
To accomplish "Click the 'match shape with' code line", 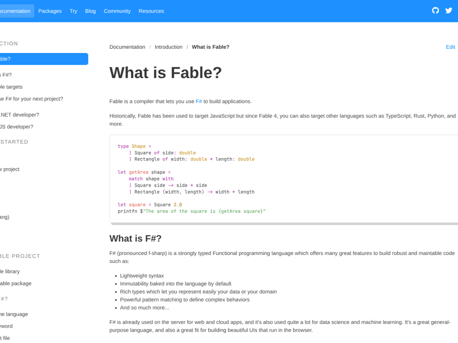I will 151,179.
